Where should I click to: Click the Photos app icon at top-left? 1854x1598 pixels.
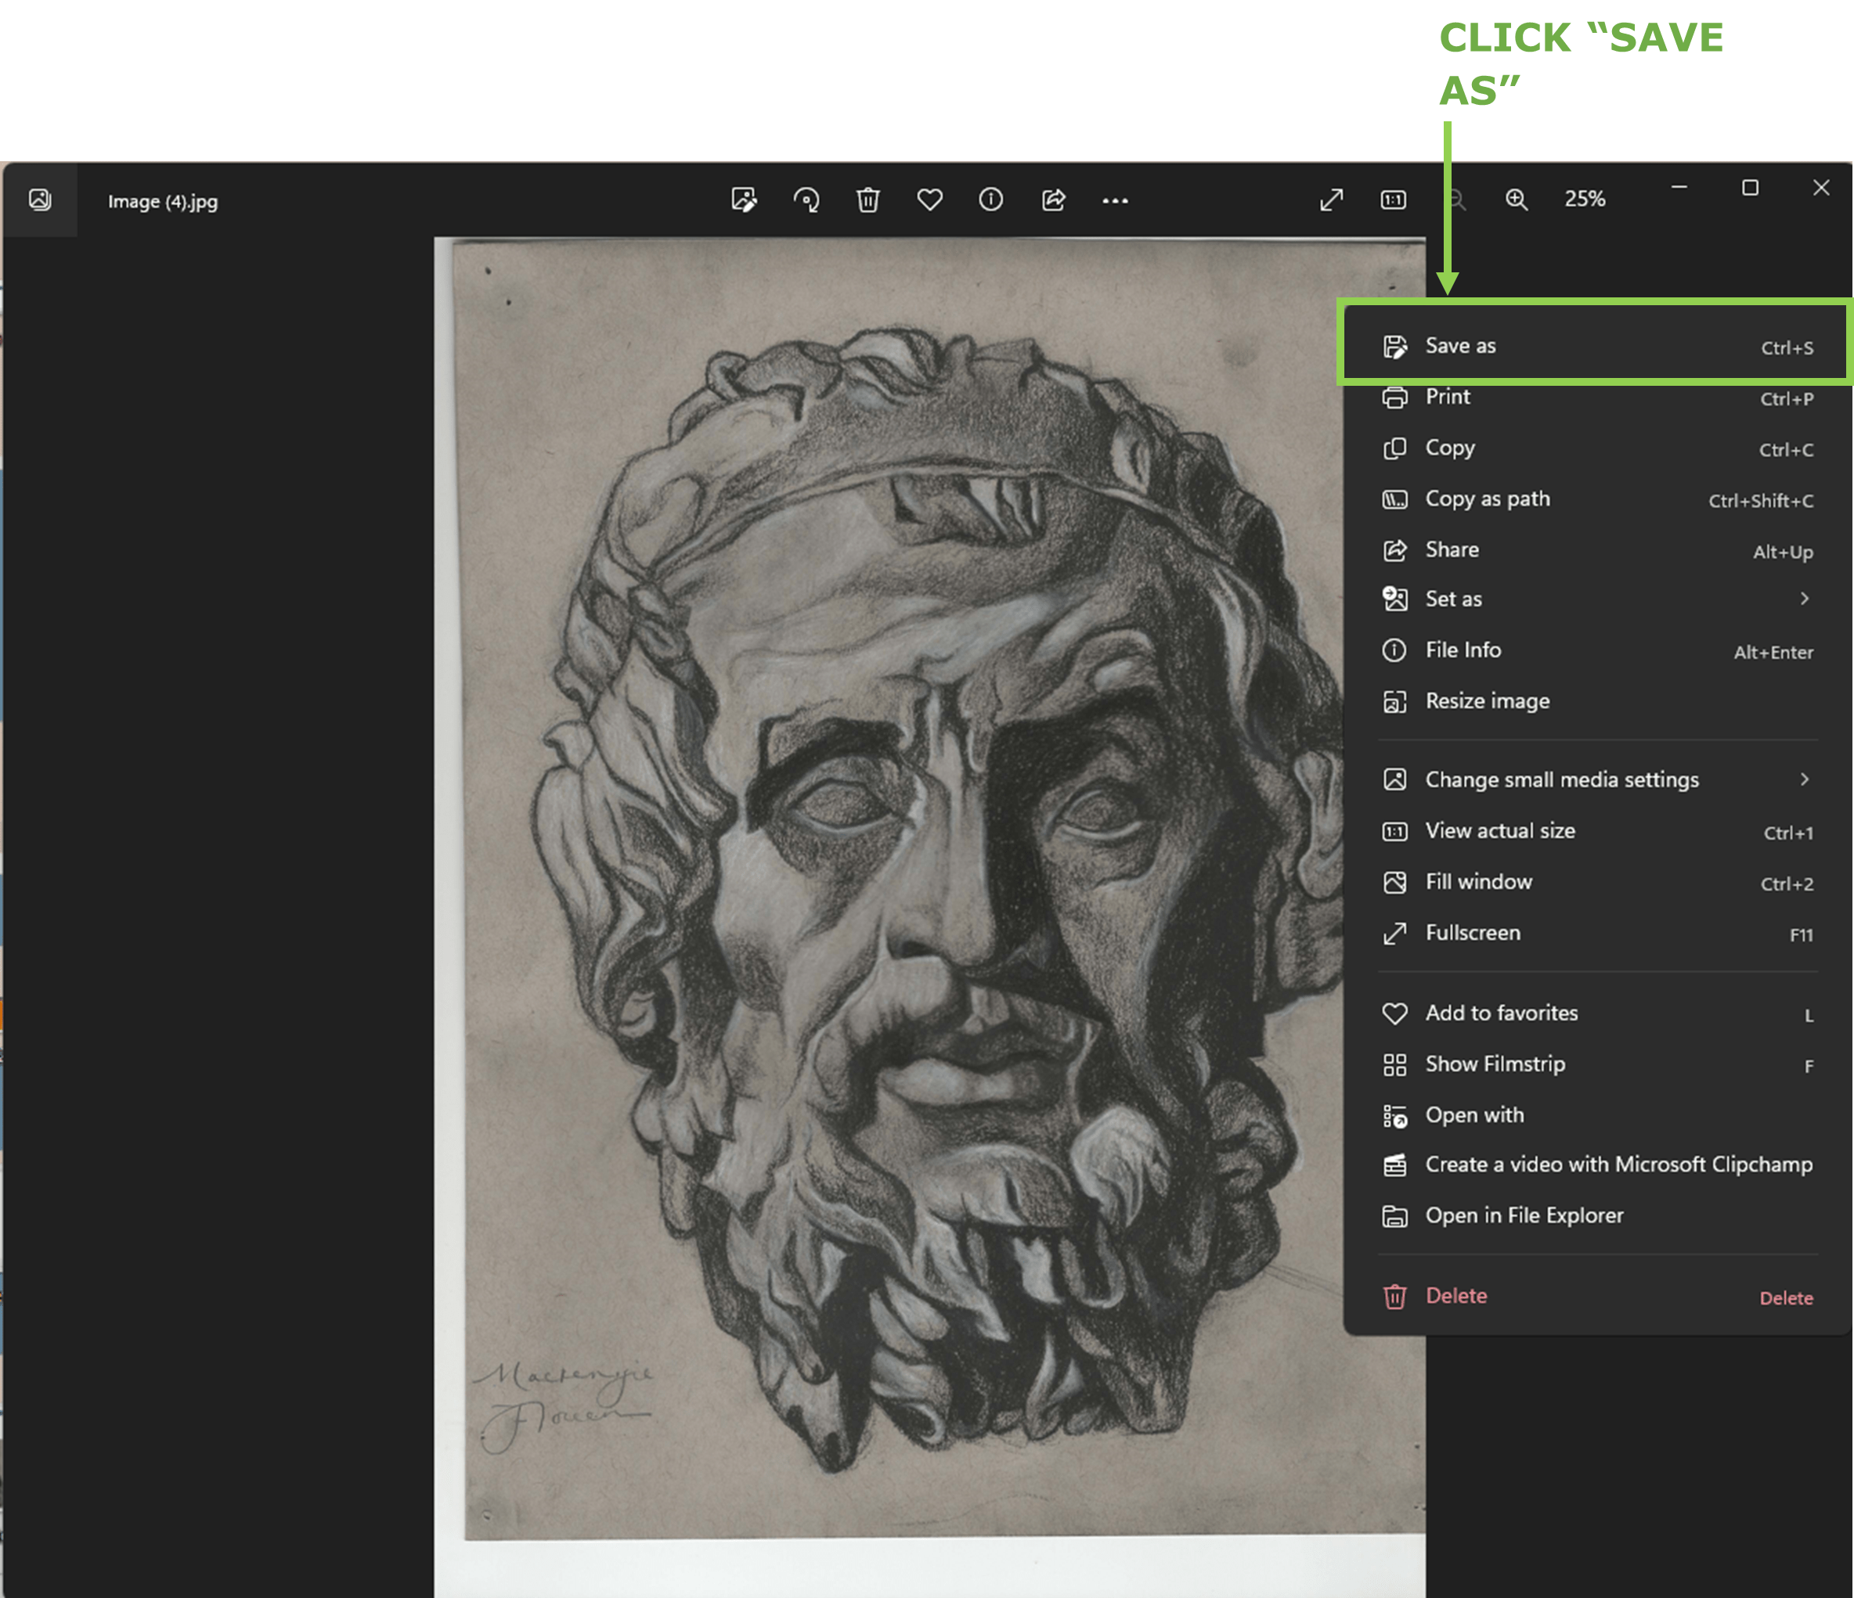click(40, 200)
